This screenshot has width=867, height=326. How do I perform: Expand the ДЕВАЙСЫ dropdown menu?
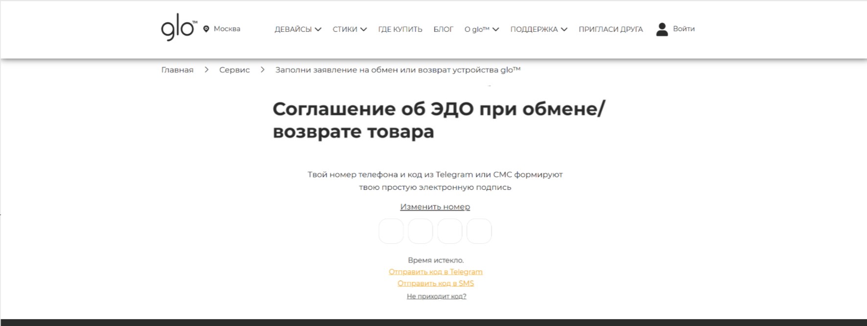(298, 29)
